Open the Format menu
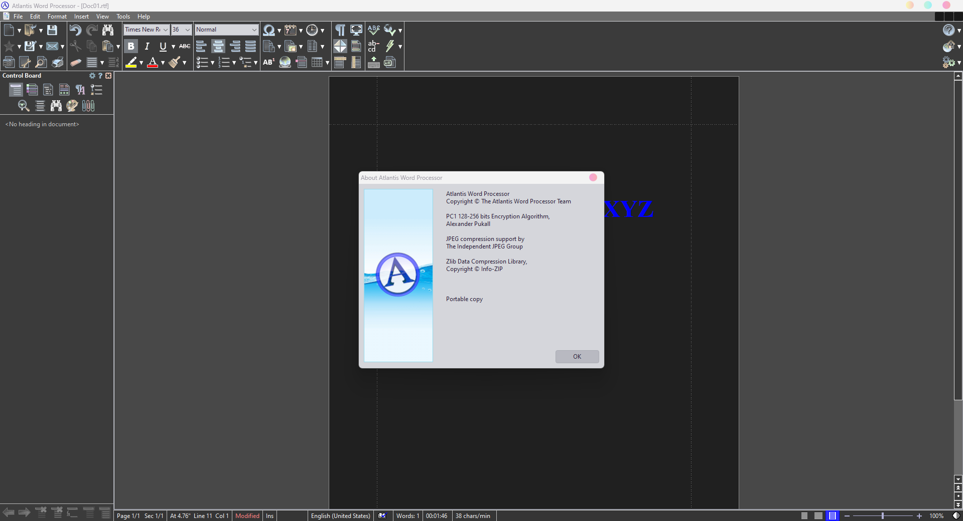963x521 pixels. click(57, 17)
